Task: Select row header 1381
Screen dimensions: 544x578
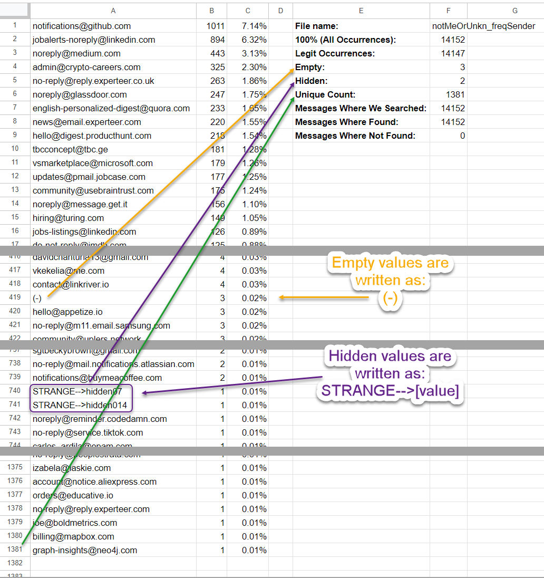Action: 15,549
